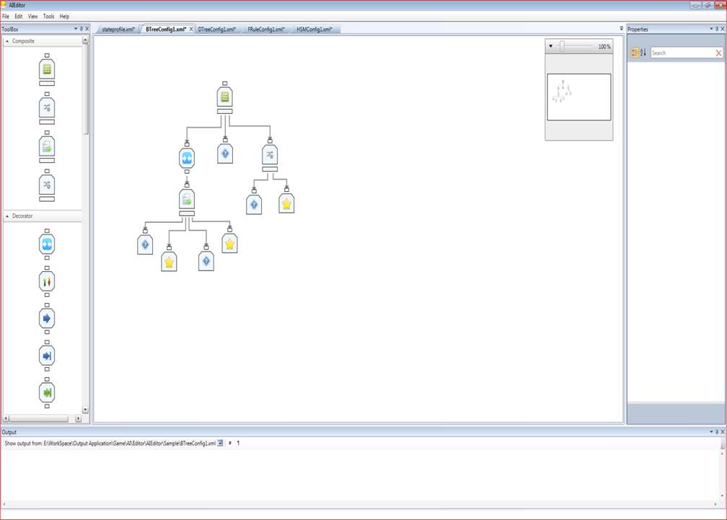Open the Tools menu

48,16
